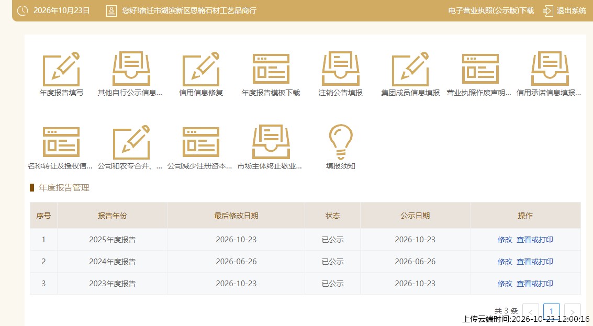
Task: Select the 2023年度报告 cell
Action: click(113, 283)
